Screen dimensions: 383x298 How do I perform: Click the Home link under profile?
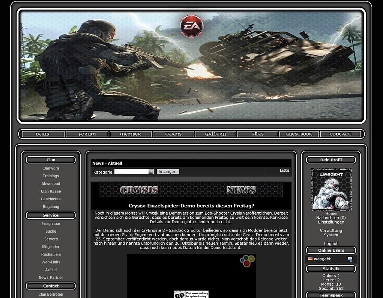[x=331, y=213]
